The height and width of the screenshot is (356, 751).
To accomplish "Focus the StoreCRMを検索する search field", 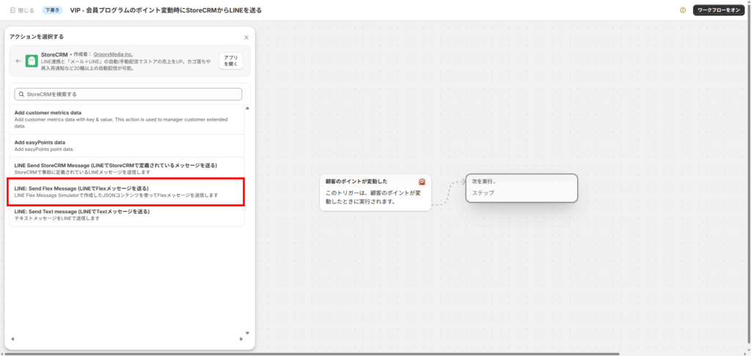I will tap(128, 94).
